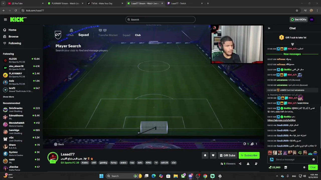Image resolution: width=321 pixels, height=180 pixels.
Task: Open browser tab search dropdown
Action: point(3,3)
